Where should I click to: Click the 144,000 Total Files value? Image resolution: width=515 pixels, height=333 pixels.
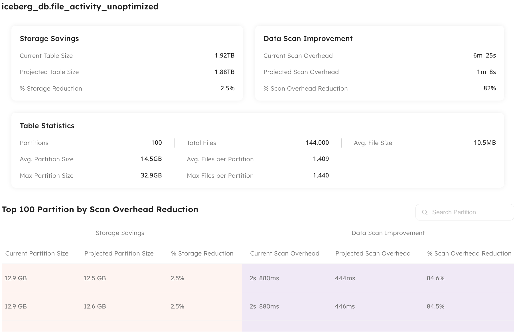click(x=317, y=143)
